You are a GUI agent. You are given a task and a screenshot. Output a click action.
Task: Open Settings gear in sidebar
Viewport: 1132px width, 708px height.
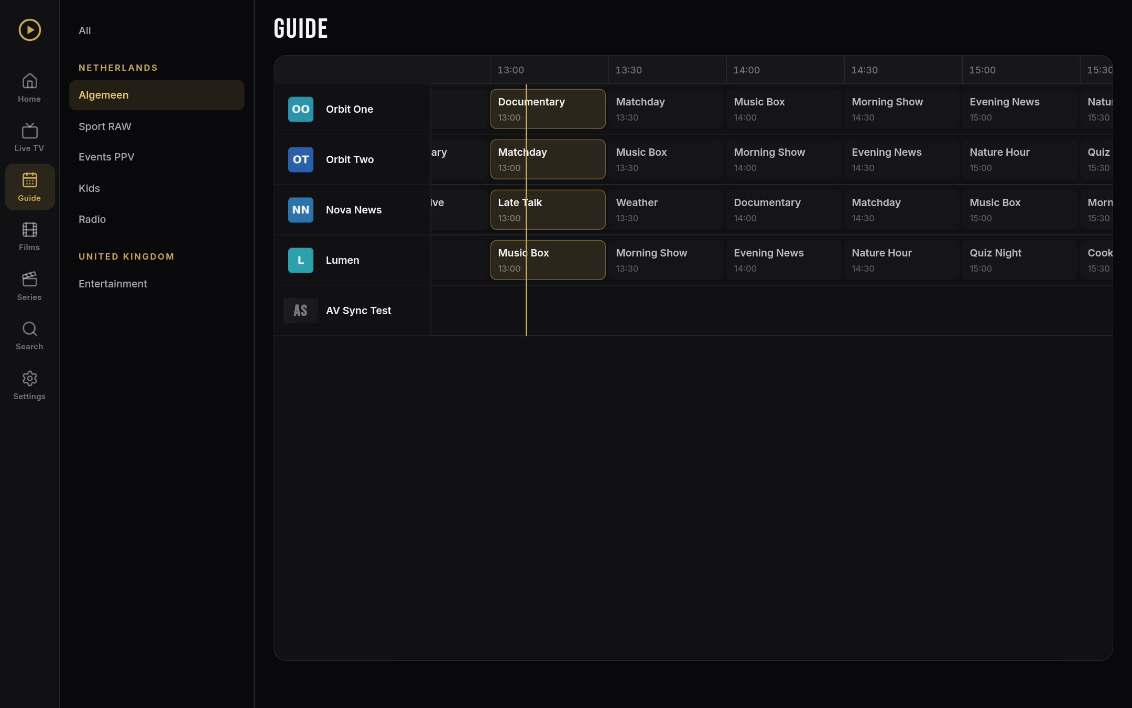[29, 385]
